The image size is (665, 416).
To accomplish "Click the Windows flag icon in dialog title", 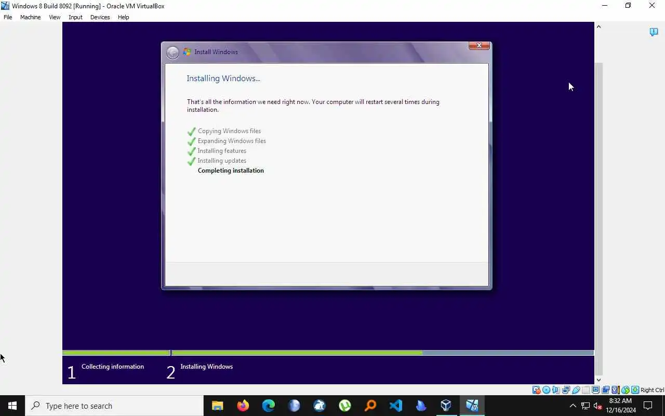I will coord(187,52).
